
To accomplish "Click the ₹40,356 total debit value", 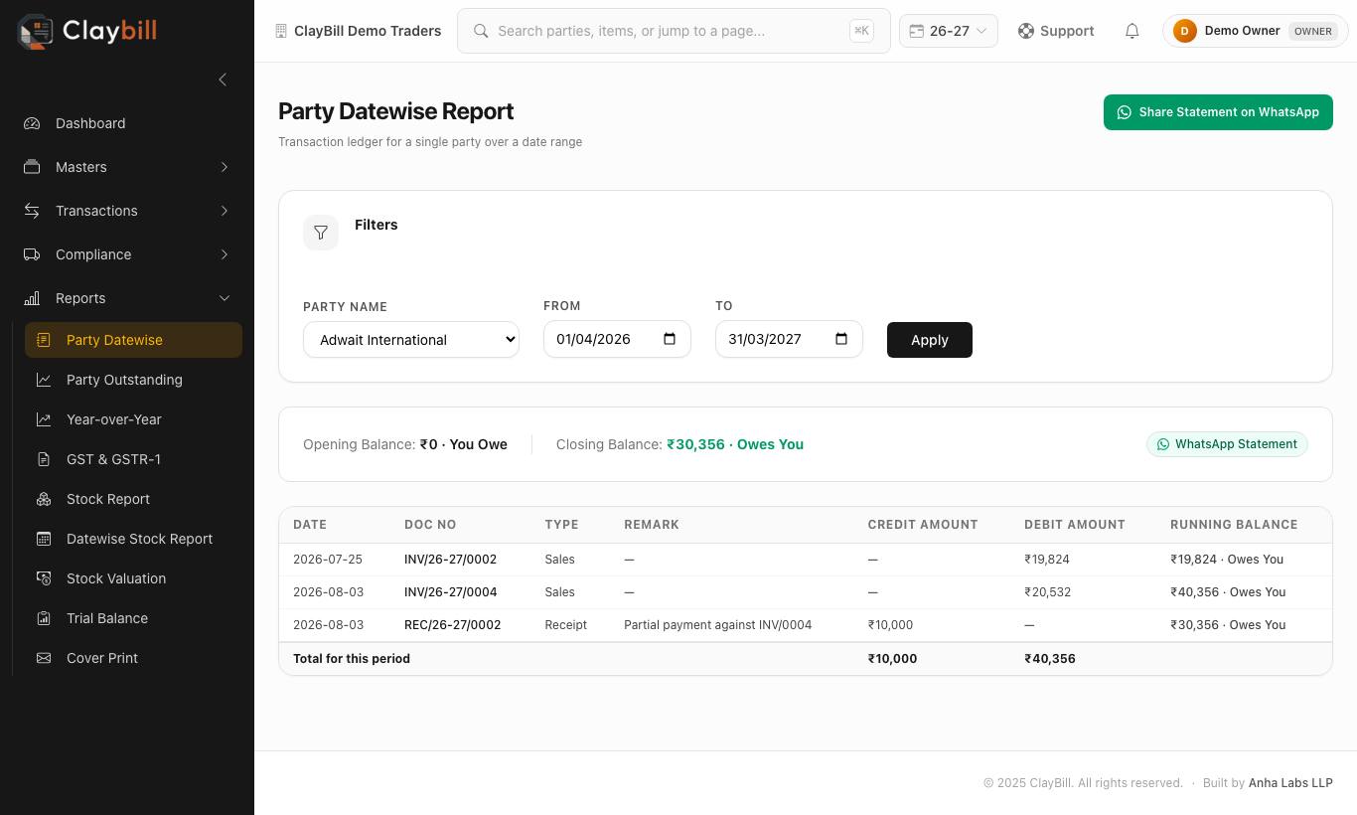I will pyautogui.click(x=1050, y=659).
